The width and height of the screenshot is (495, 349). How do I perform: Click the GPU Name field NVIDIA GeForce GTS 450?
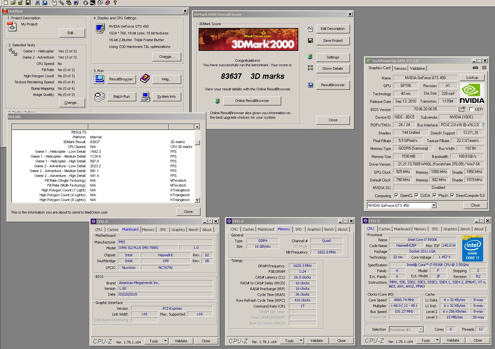425,78
